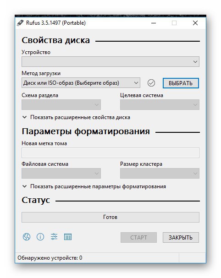Expand Показать расширенные свойства диска
The width and height of the screenshot is (221, 278).
coord(76,117)
